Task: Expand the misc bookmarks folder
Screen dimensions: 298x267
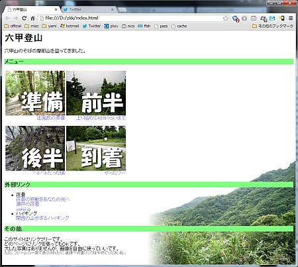Action: coord(32,26)
